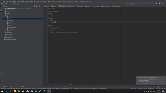Expand the node_modules folder

coord(4,12)
